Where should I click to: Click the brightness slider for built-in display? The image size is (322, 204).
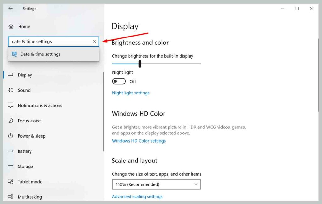(x=156, y=64)
